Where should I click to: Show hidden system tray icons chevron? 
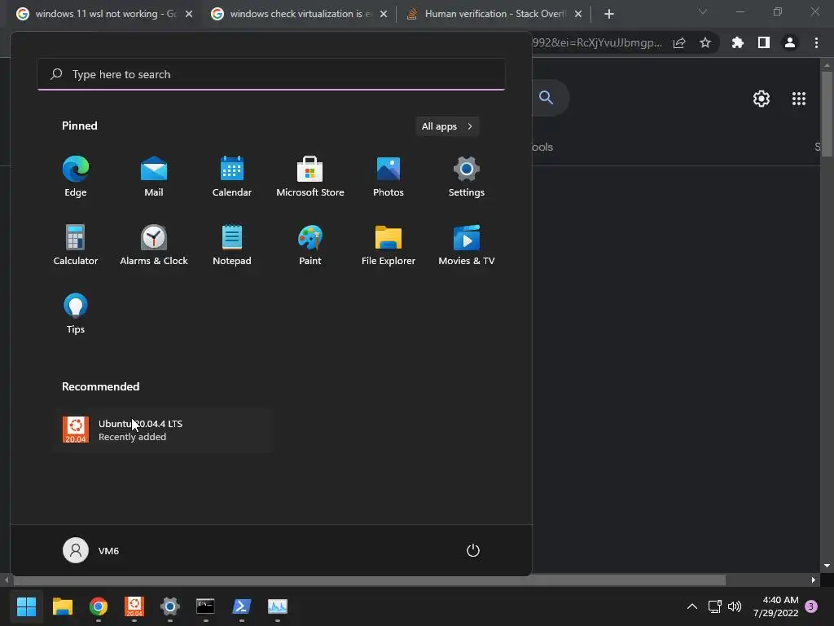coord(692,606)
